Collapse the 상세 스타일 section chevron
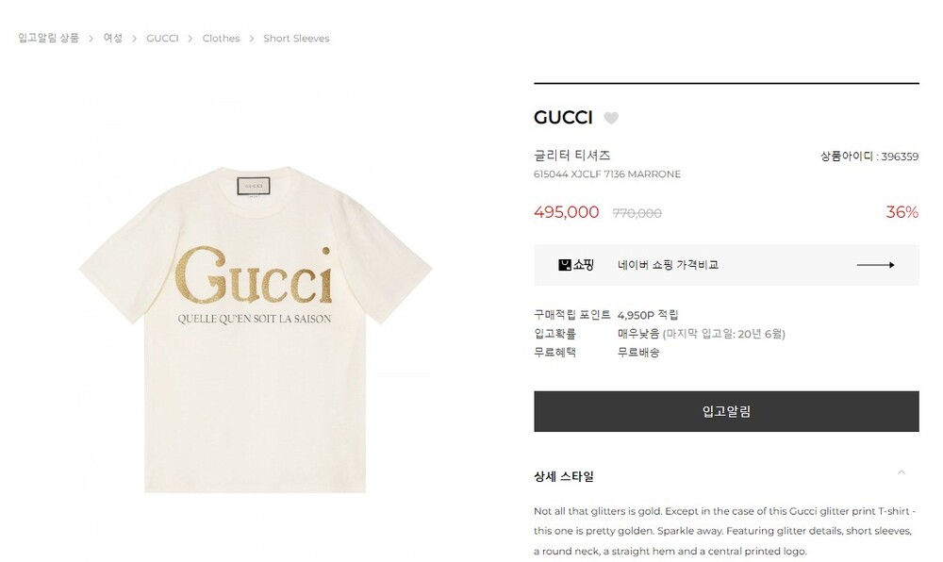Viewport: 943px width, 562px height. [x=901, y=473]
